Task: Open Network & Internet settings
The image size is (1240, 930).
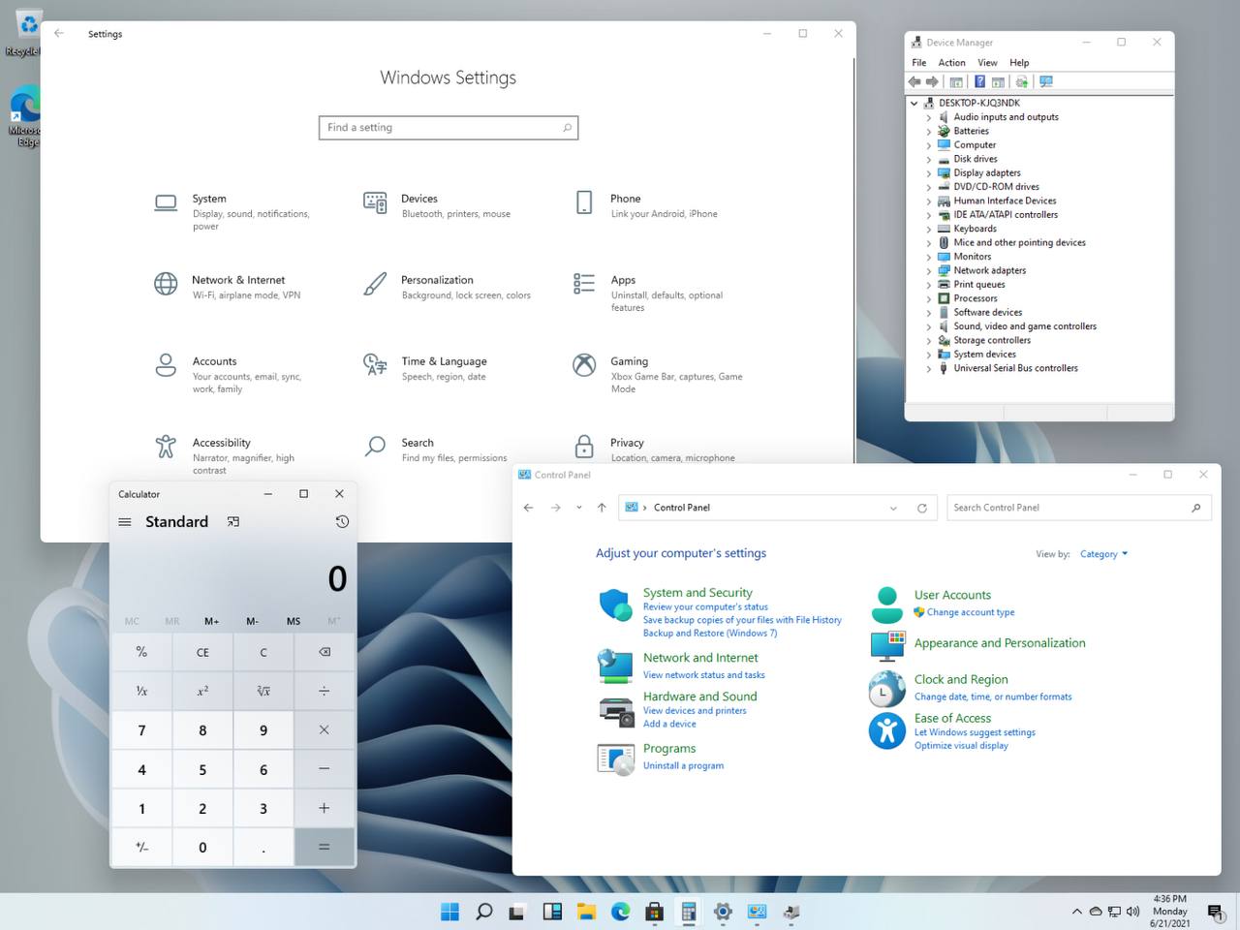Action: pos(229,286)
